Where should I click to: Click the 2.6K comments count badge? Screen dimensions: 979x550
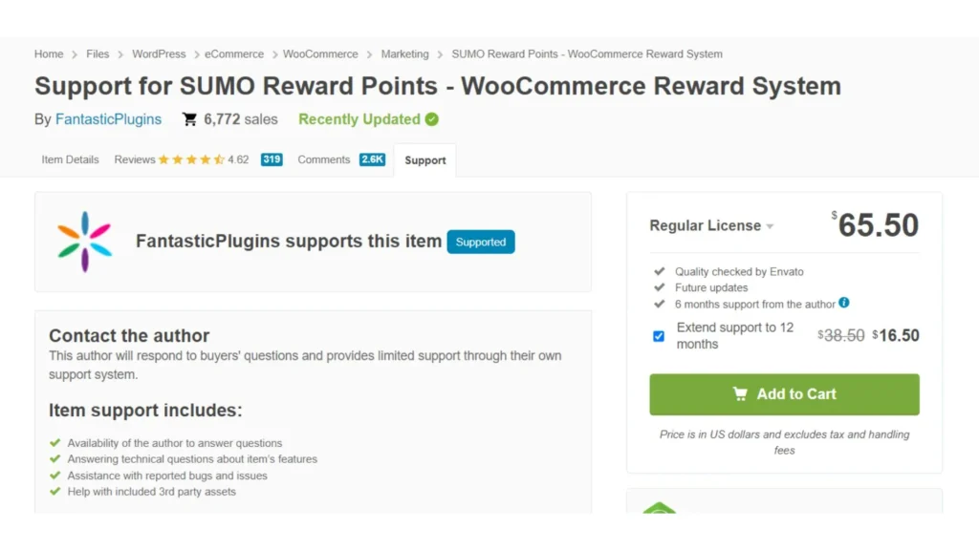point(372,159)
